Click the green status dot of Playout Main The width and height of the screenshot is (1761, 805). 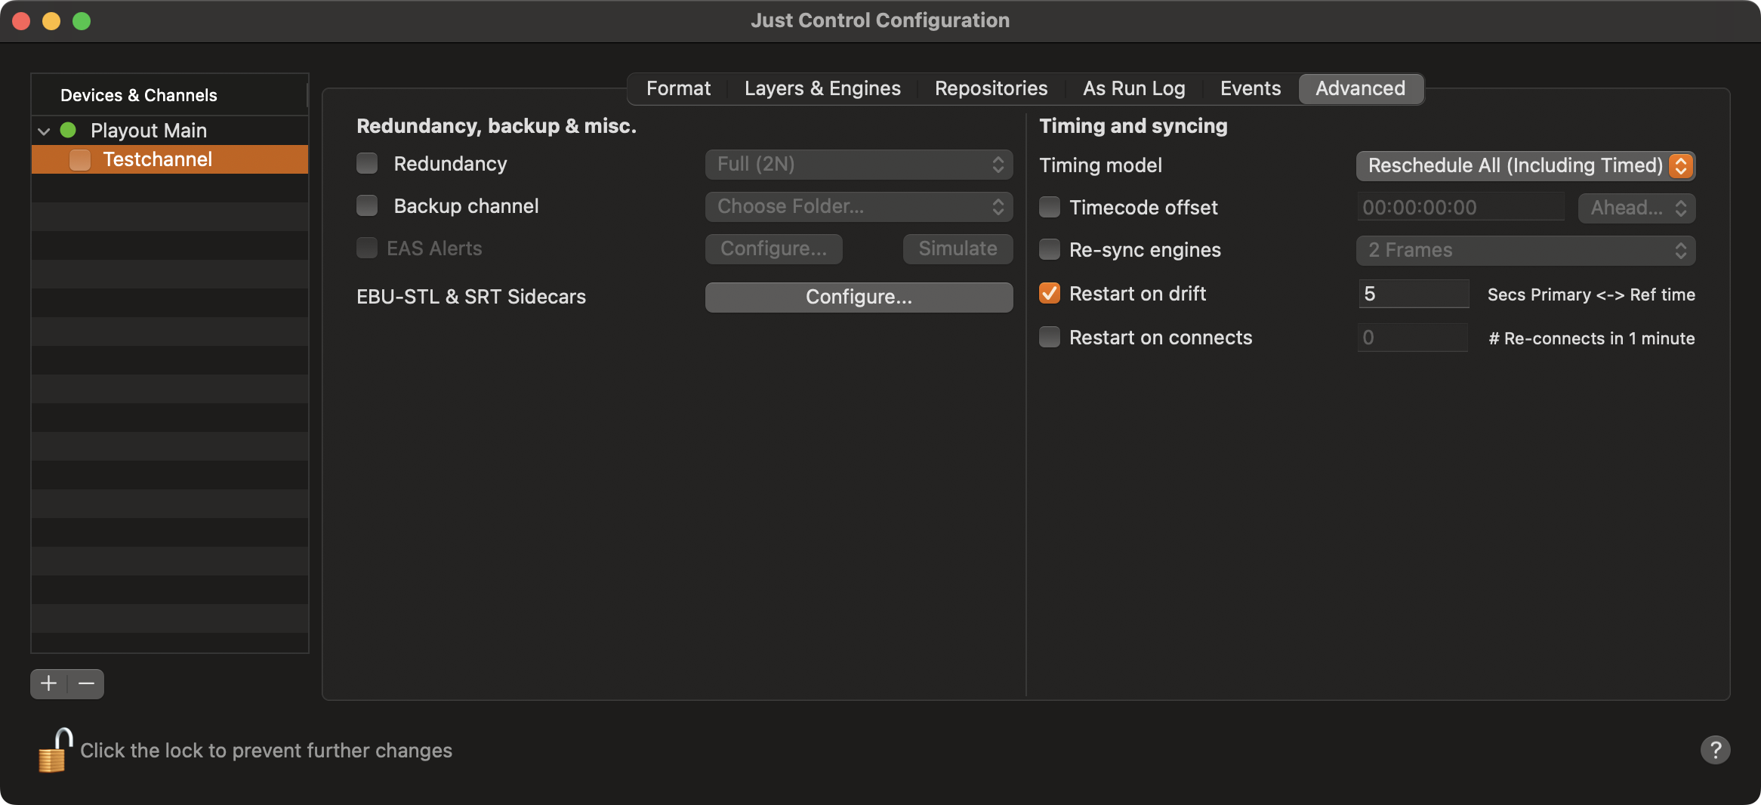(x=68, y=130)
